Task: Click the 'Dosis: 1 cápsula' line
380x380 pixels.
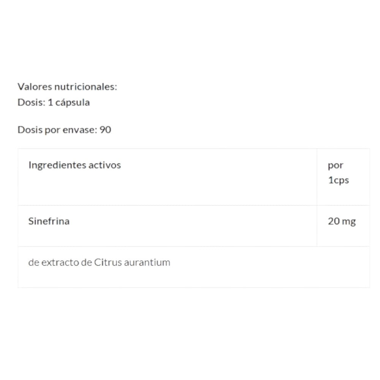Action: (54, 103)
